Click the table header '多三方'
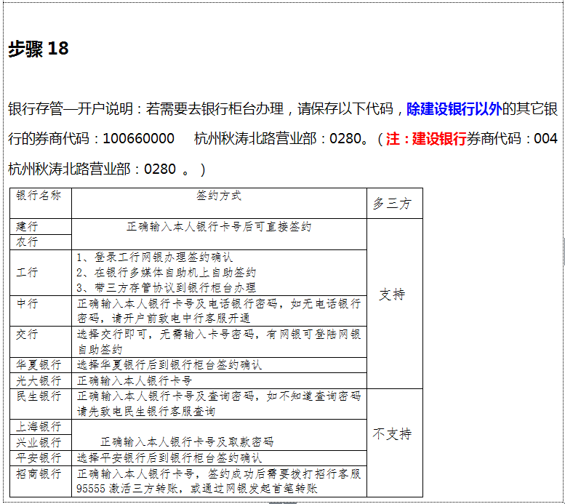Viewport: 565px width, 504px height. click(392, 204)
